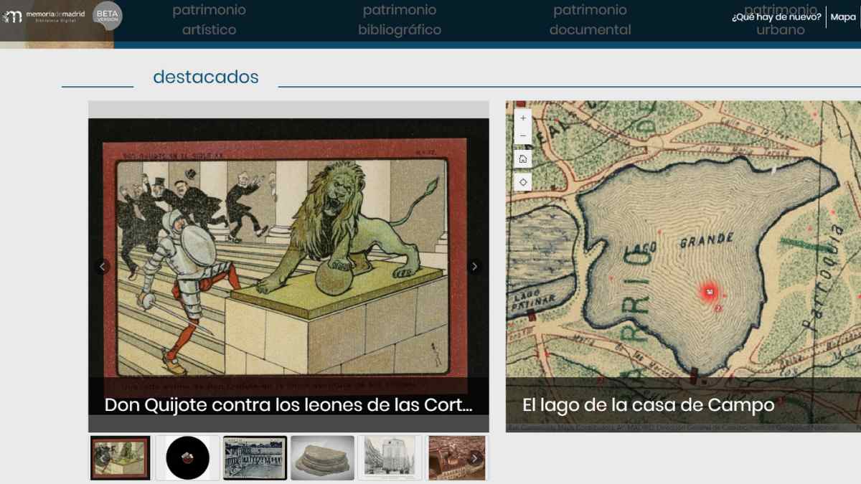Screen dimensions: 861x484
Task: Open the patrimonio documental section
Action: tap(589, 20)
